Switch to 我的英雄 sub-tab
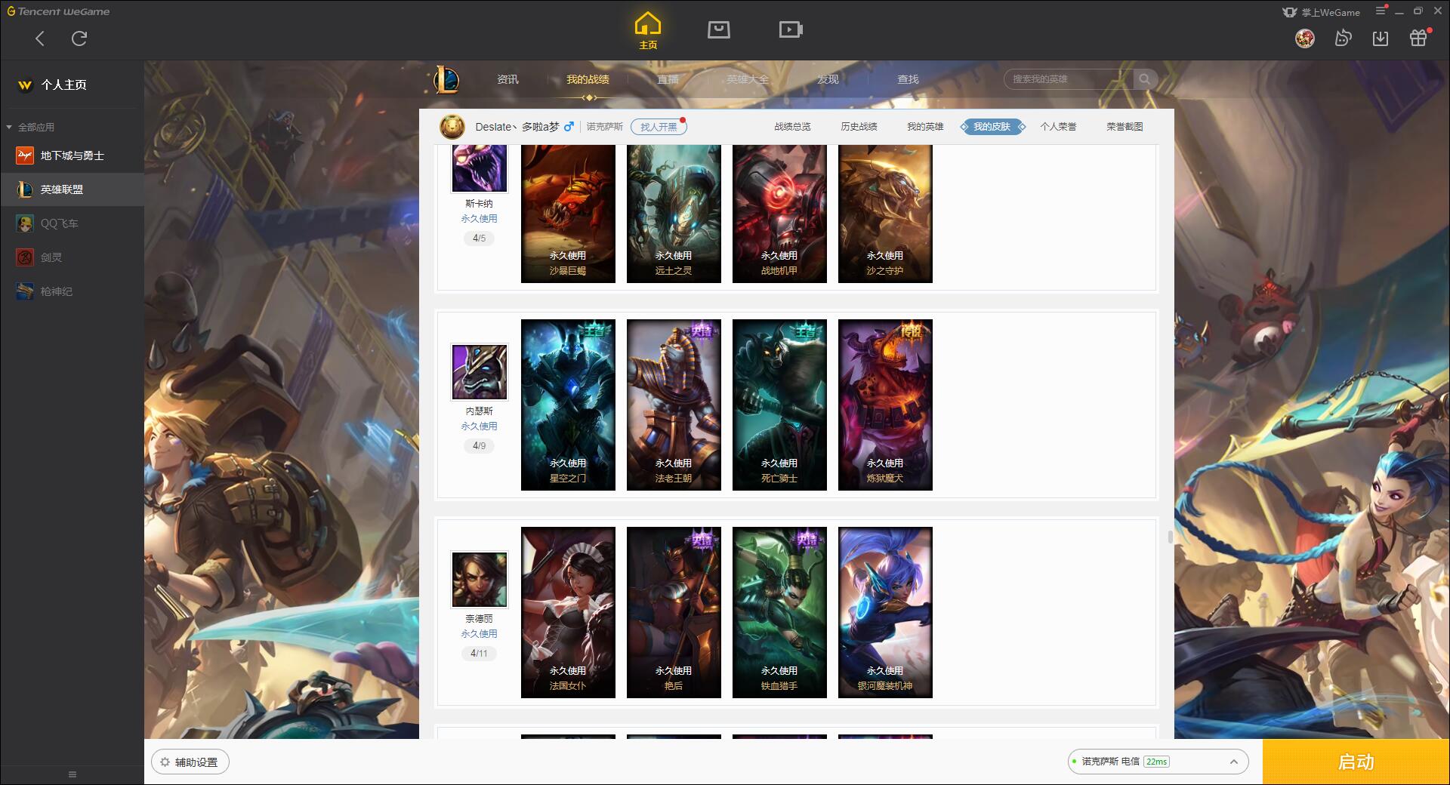Screen dimensions: 1450x785 coord(925,127)
